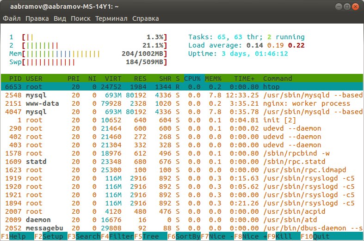This screenshot has width=364, height=241.
Task: Open the Правка menu
Action: coord(37,18)
